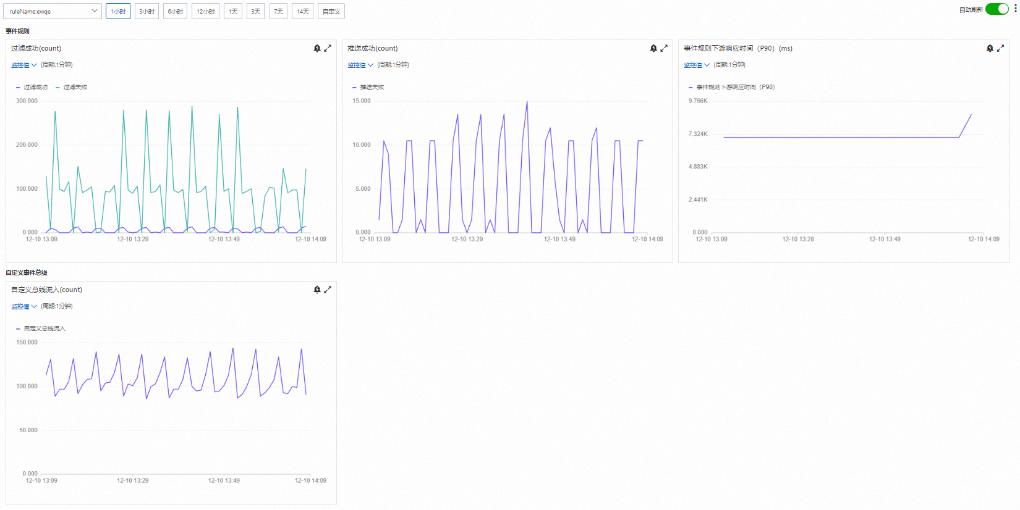Click the 自定义总线流入(count) chart title
This screenshot has width=1020, height=510.
coord(46,290)
